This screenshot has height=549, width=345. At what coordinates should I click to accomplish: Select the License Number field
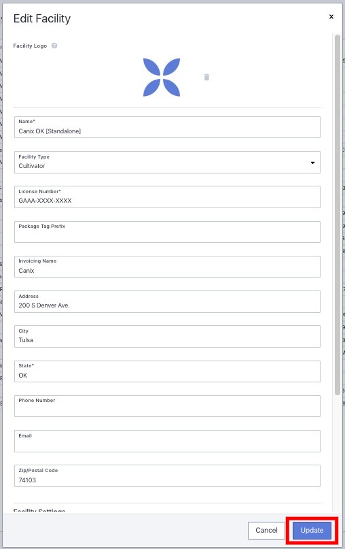click(167, 197)
